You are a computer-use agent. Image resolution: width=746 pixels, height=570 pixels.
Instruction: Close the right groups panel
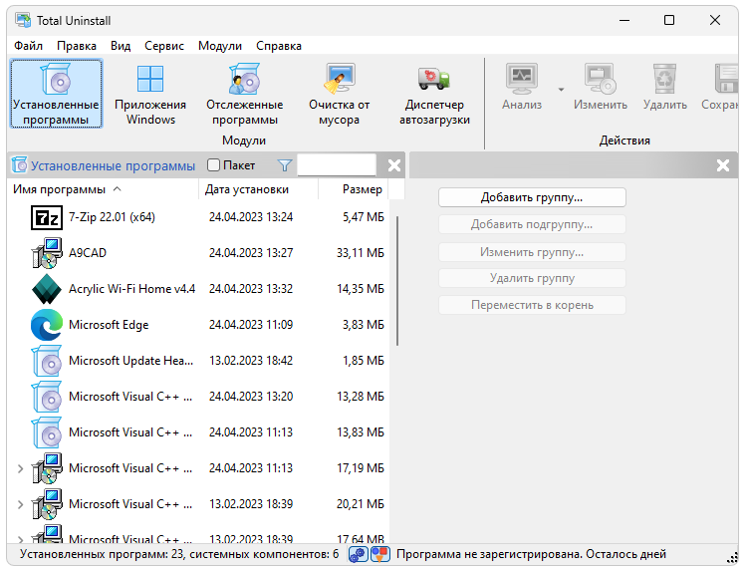tap(723, 165)
